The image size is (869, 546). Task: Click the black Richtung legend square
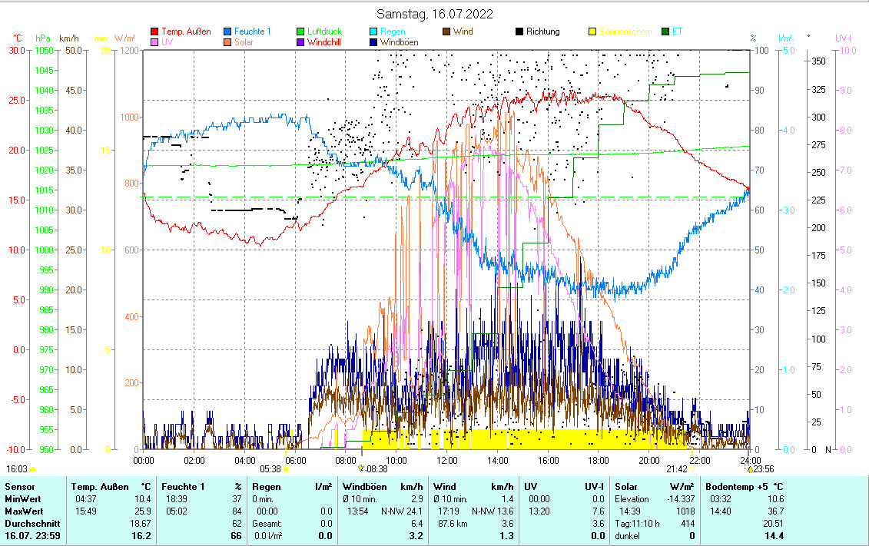pos(519,32)
